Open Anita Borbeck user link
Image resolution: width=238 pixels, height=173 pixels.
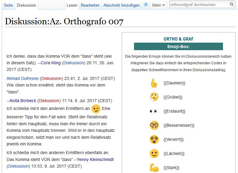[23, 101]
